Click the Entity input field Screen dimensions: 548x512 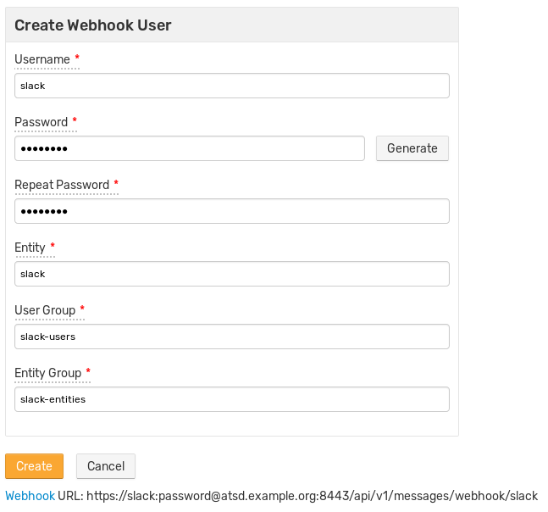click(232, 274)
